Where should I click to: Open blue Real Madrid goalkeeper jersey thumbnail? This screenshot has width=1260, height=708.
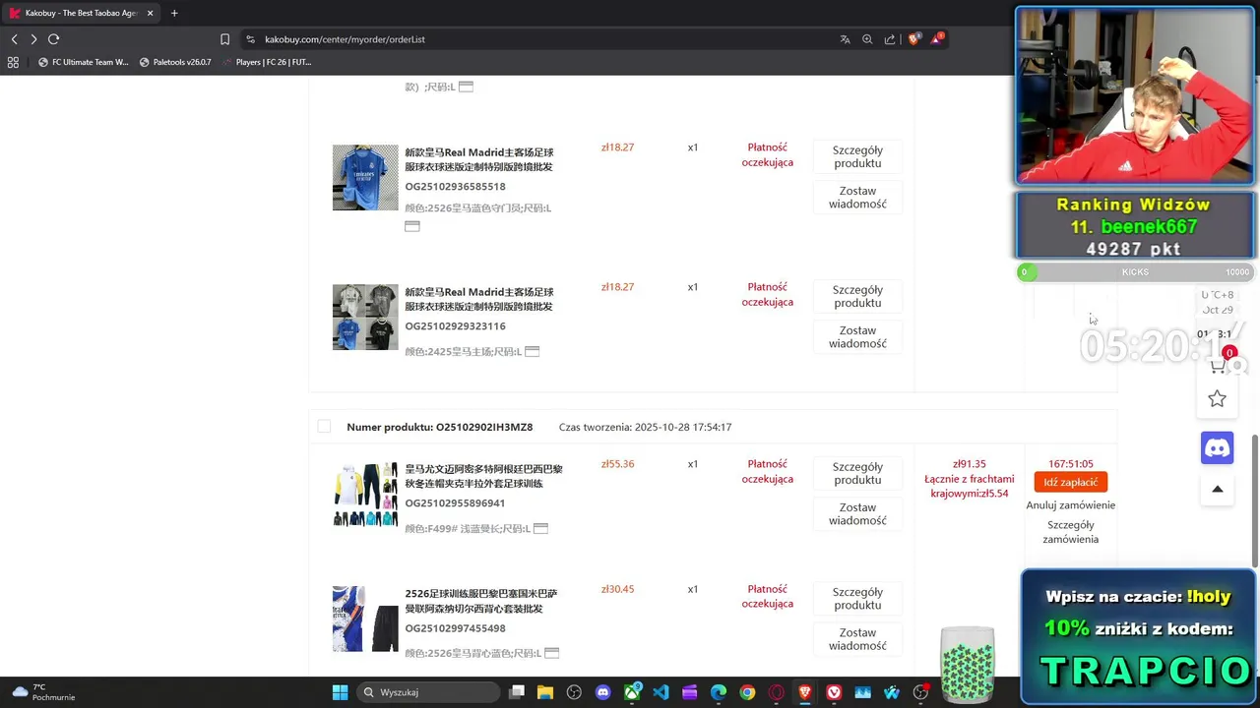click(x=365, y=178)
